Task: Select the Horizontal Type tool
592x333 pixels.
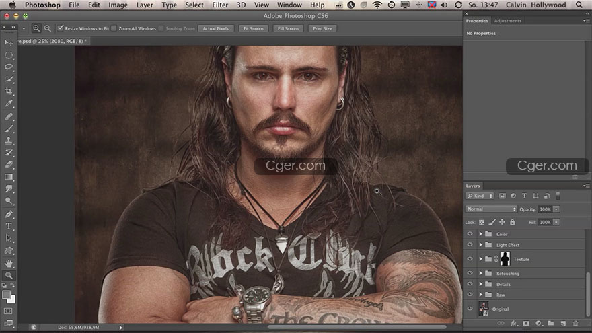Action: pyautogui.click(x=9, y=227)
